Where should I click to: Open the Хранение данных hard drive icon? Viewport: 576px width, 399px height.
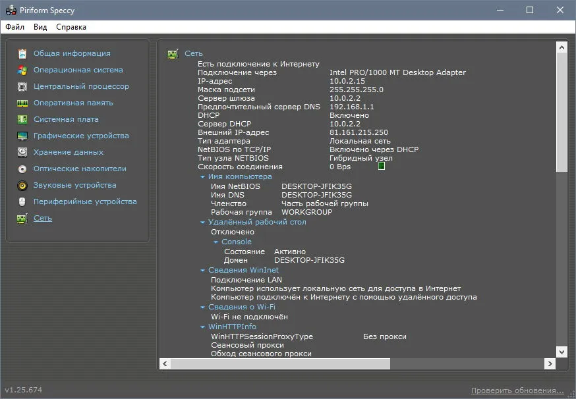point(22,152)
